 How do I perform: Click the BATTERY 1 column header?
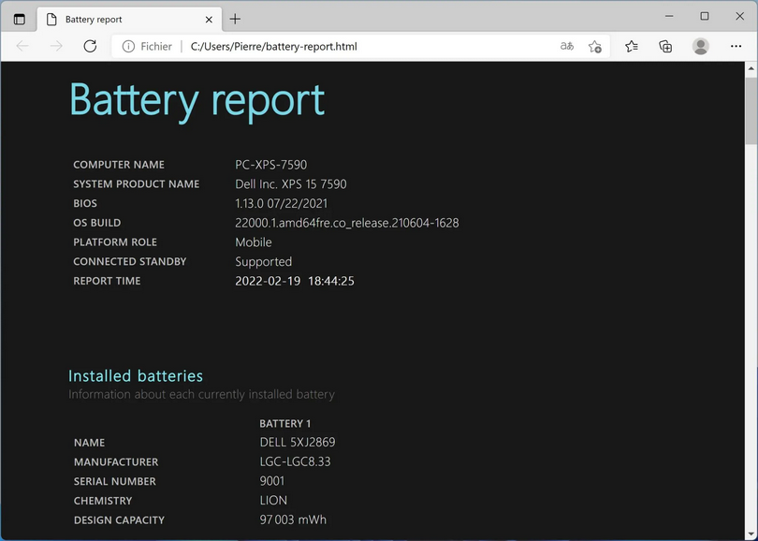[284, 423]
